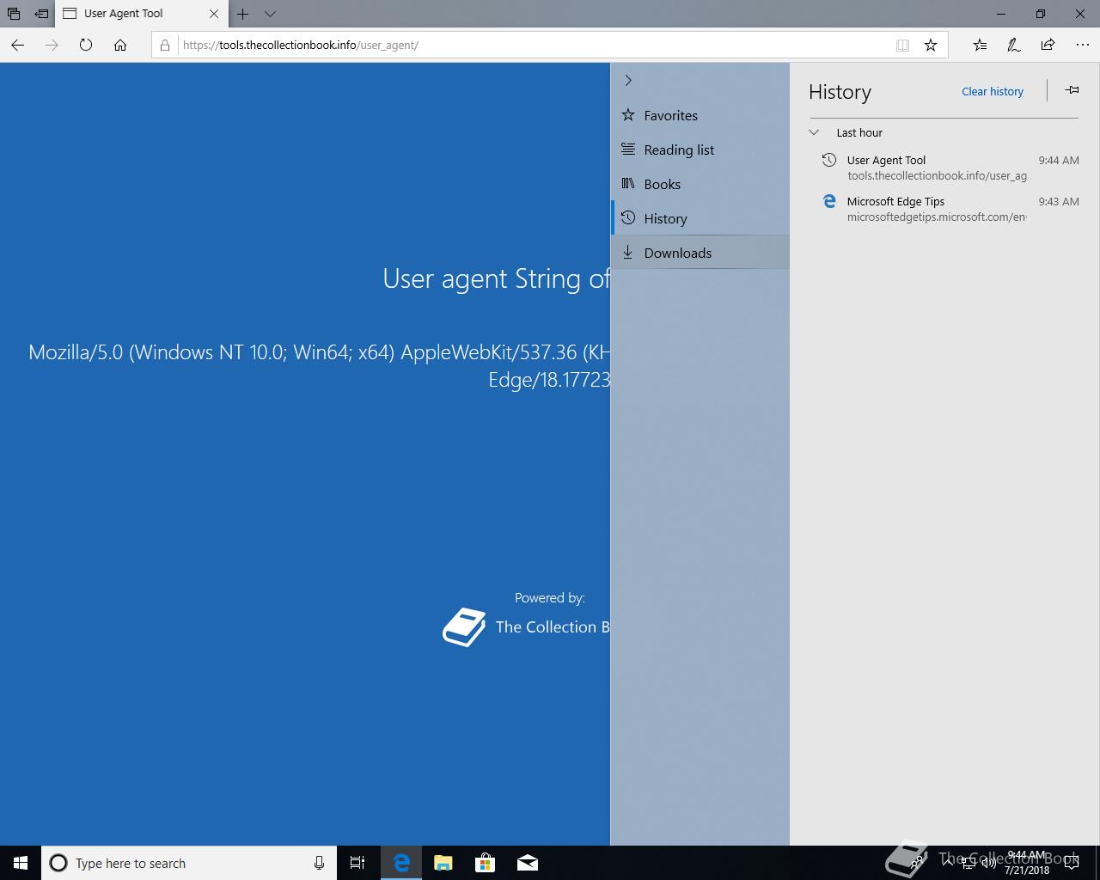
Task: Open Microsoft Edge Tips history entry
Action: [945, 209]
